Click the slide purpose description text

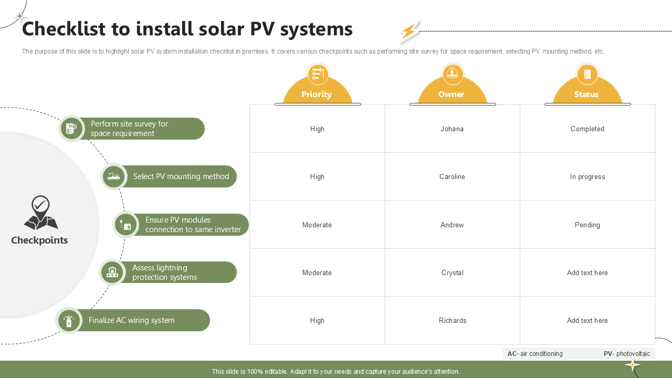(x=313, y=51)
